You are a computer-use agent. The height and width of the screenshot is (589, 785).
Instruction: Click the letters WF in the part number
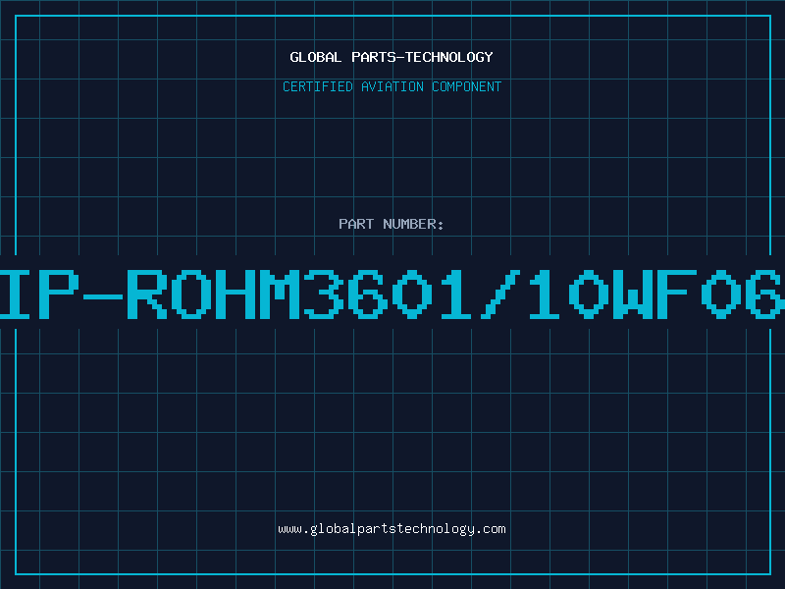pyautogui.click(x=654, y=294)
